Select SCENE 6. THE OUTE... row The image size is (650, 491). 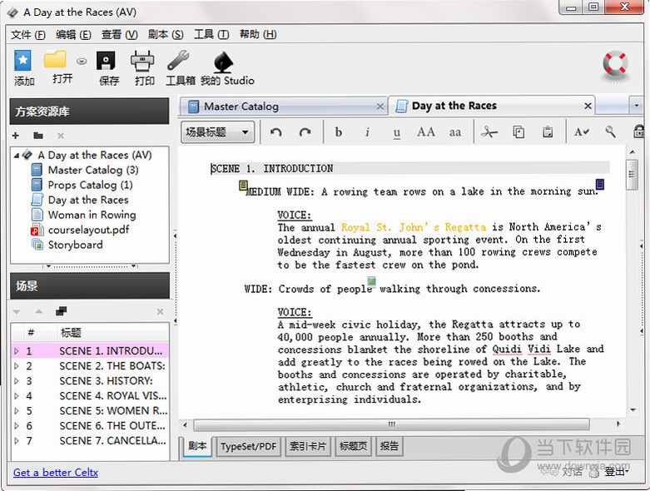point(90,425)
